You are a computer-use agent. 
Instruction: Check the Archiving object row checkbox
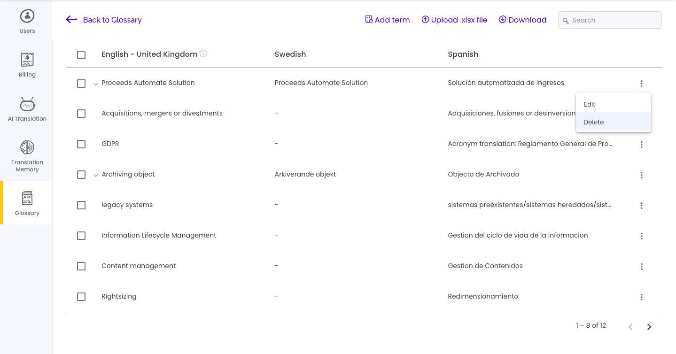tap(81, 175)
